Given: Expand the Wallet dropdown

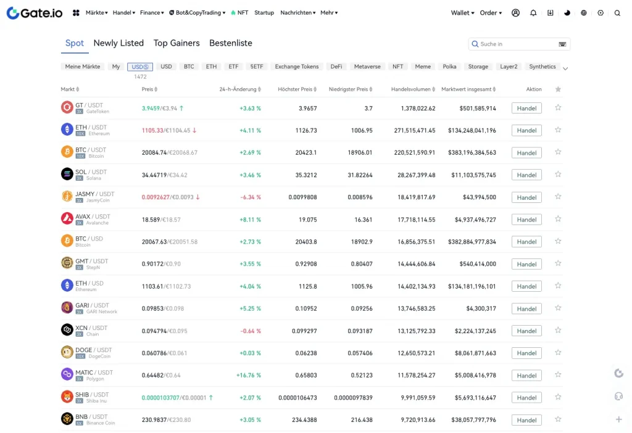Looking at the screenshot, I should click(x=462, y=12).
